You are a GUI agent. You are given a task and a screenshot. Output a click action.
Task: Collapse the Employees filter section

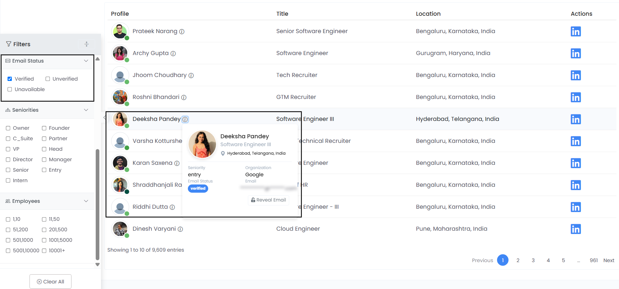[x=86, y=201]
